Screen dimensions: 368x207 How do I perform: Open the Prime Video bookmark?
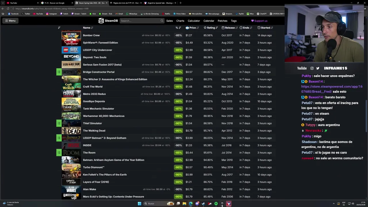179,14
